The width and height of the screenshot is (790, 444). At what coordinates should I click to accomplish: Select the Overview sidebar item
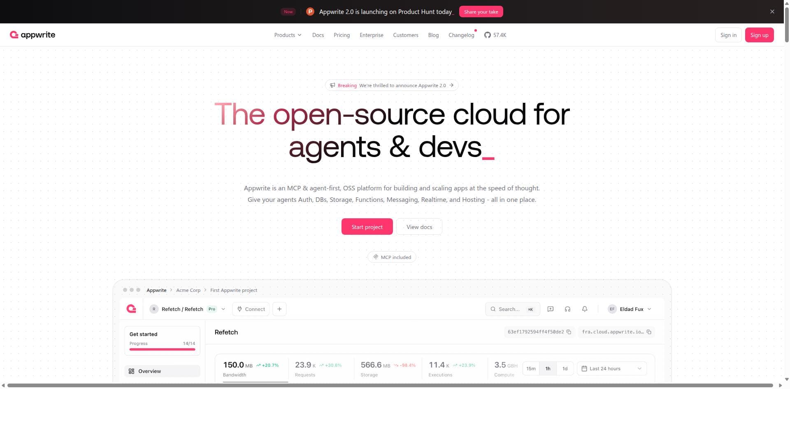[162, 371]
